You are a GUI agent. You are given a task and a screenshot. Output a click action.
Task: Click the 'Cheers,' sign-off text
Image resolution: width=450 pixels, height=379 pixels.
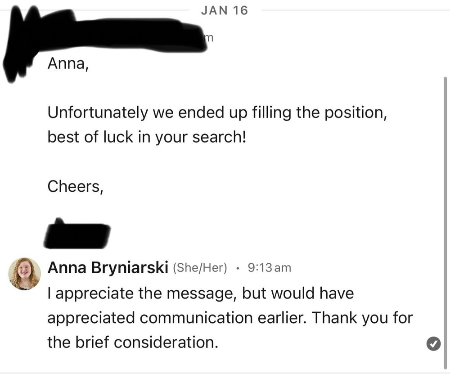click(75, 187)
